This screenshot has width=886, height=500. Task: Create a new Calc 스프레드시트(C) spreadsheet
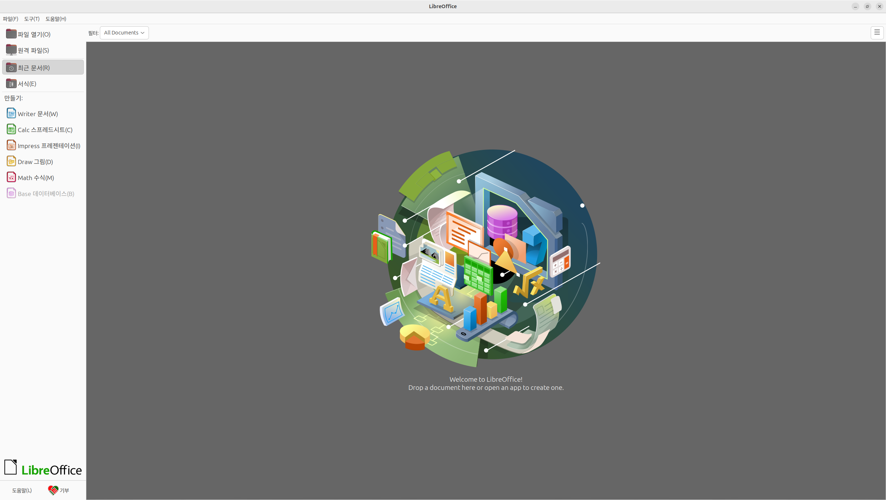click(x=43, y=130)
